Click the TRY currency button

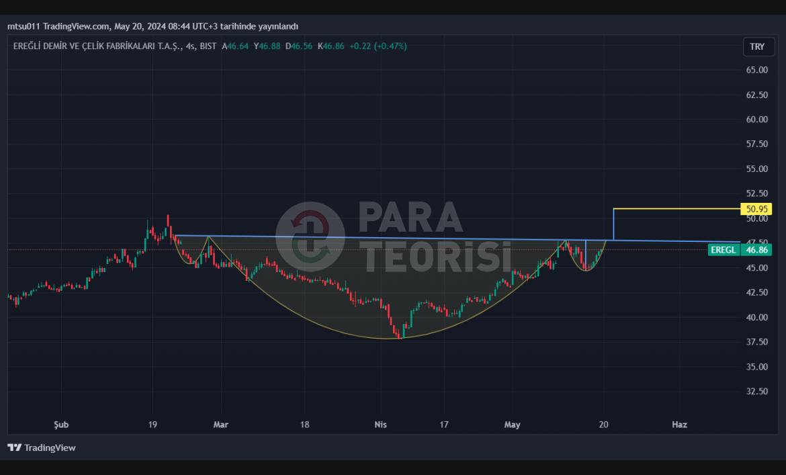click(758, 46)
